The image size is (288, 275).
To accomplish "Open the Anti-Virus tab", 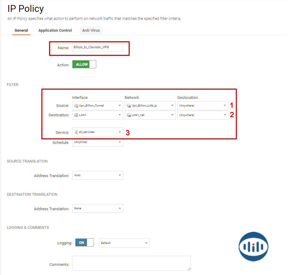I will 91,30.
